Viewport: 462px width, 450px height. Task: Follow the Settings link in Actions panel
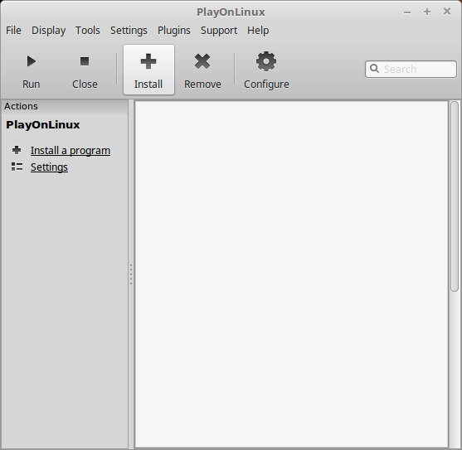point(49,167)
